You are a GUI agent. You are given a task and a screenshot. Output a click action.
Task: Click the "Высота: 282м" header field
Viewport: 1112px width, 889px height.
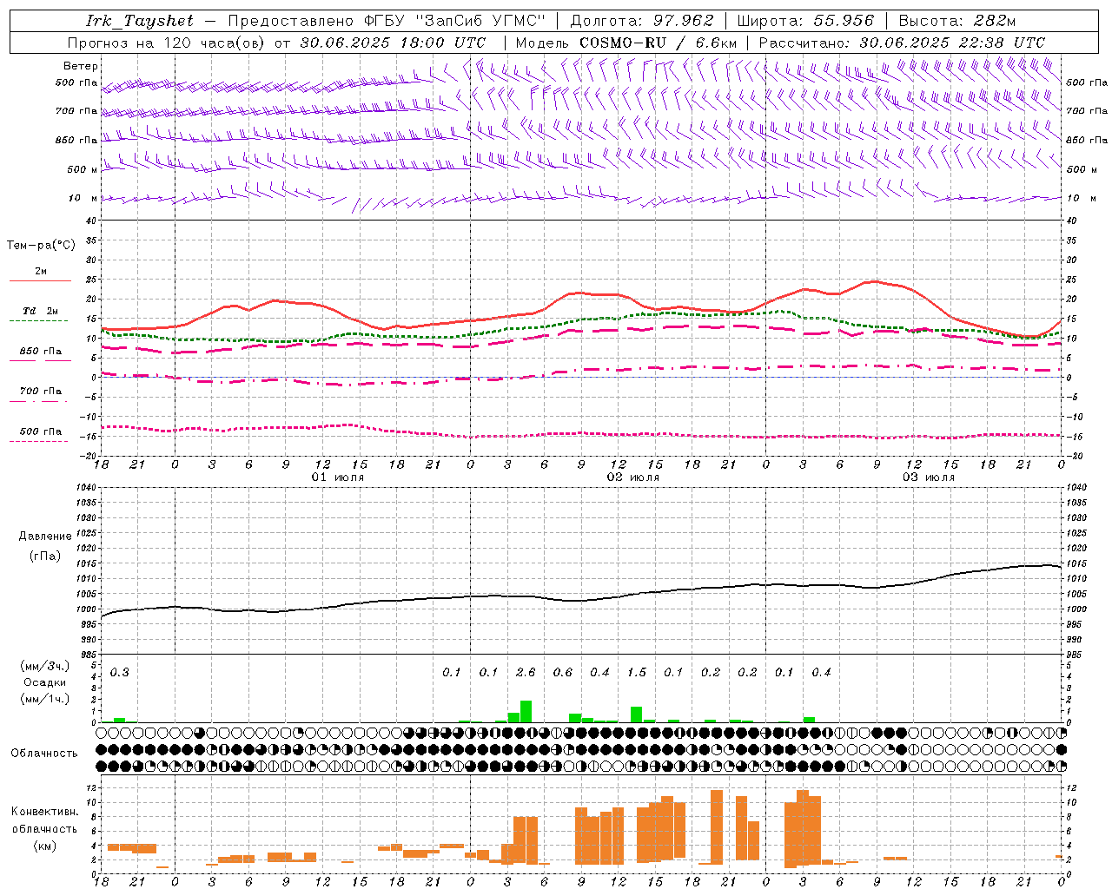coord(957,21)
